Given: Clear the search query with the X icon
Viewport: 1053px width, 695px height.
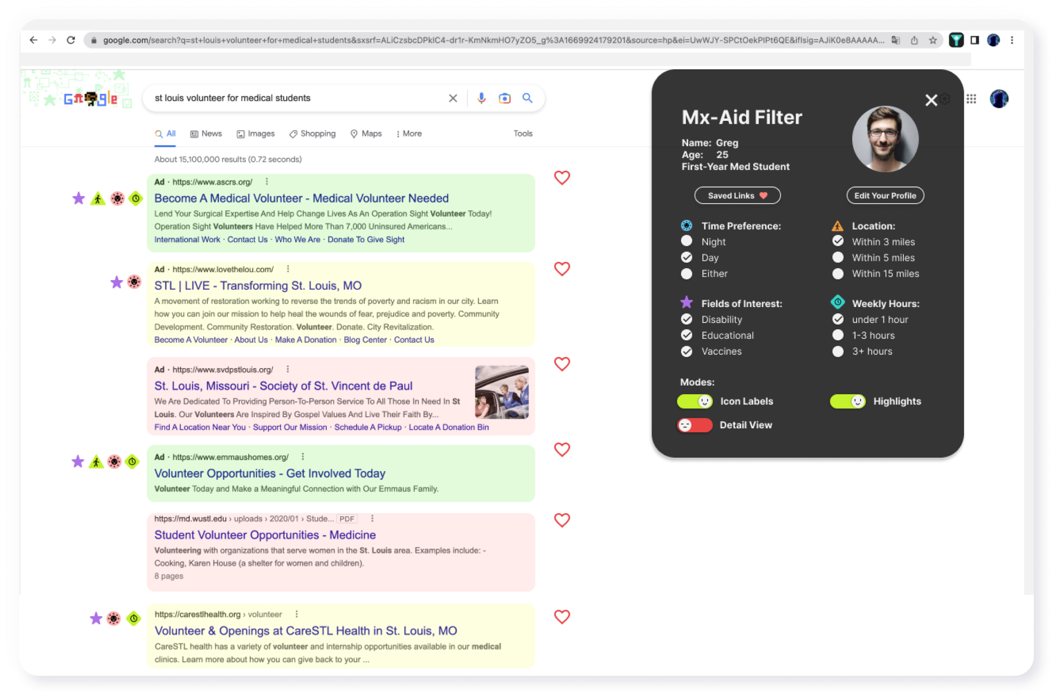Looking at the screenshot, I should pos(453,98).
